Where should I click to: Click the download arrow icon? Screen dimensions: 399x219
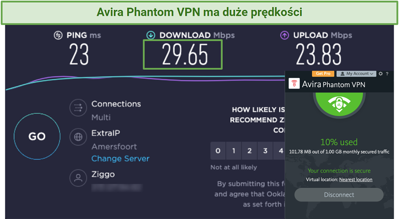pyautogui.click(x=150, y=35)
